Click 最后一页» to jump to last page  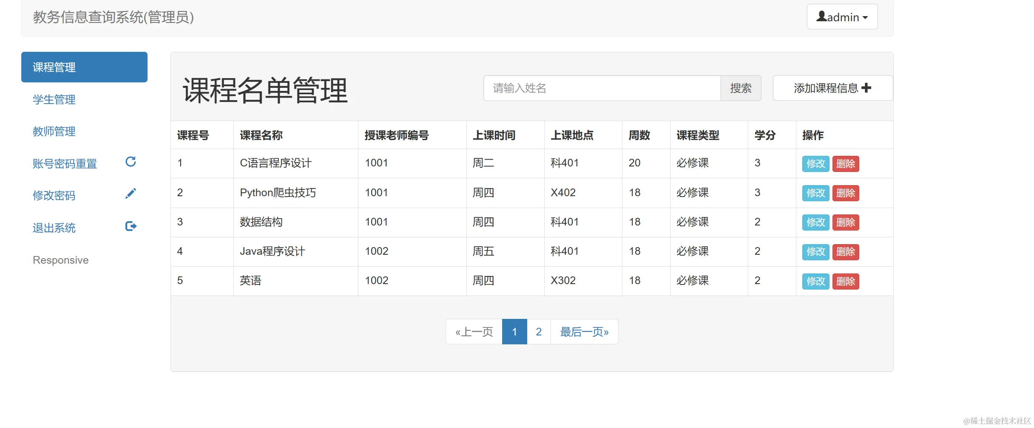tap(584, 332)
